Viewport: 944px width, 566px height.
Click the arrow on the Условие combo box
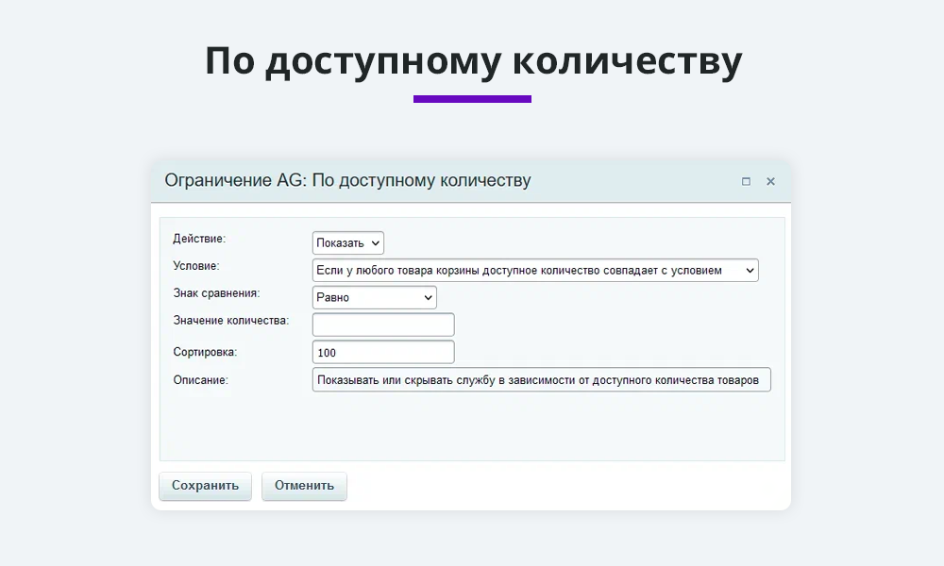(749, 270)
